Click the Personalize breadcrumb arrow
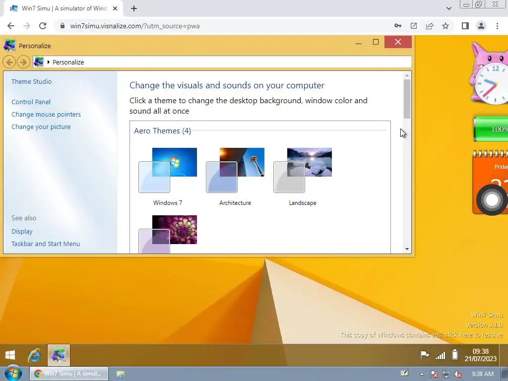Image resolution: width=508 pixels, height=381 pixels. pyautogui.click(x=48, y=62)
